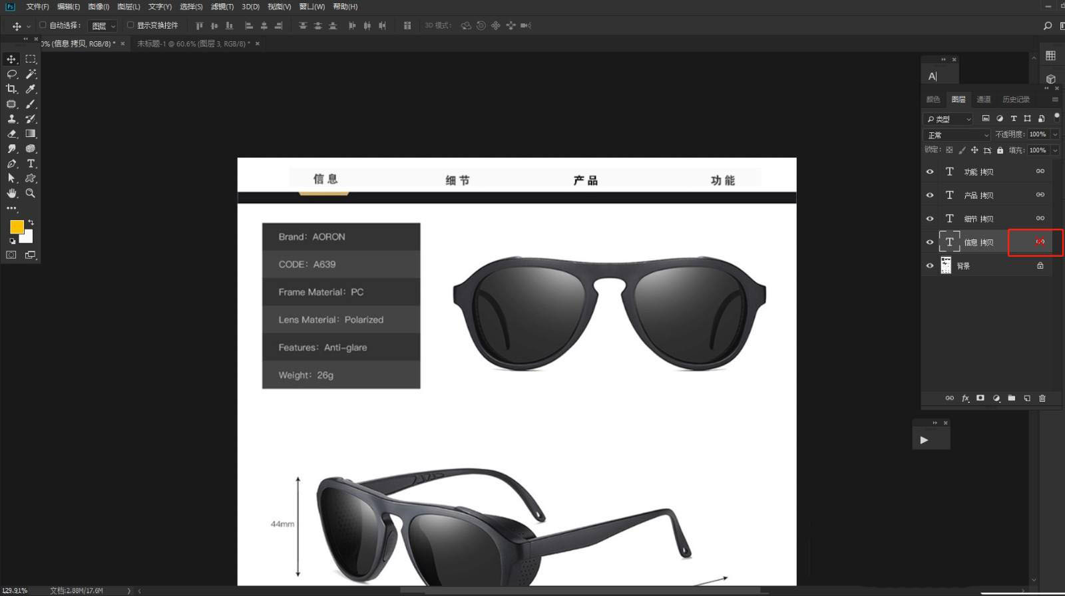Viewport: 1065px width, 596px height.
Task: Enable the auto-select checkbox
Action: coord(43,25)
